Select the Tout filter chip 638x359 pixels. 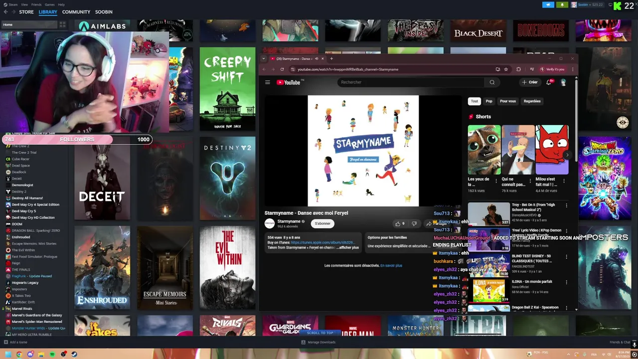[475, 101]
